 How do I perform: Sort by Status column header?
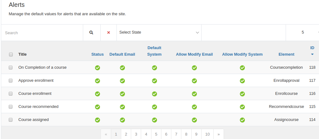tap(98, 54)
